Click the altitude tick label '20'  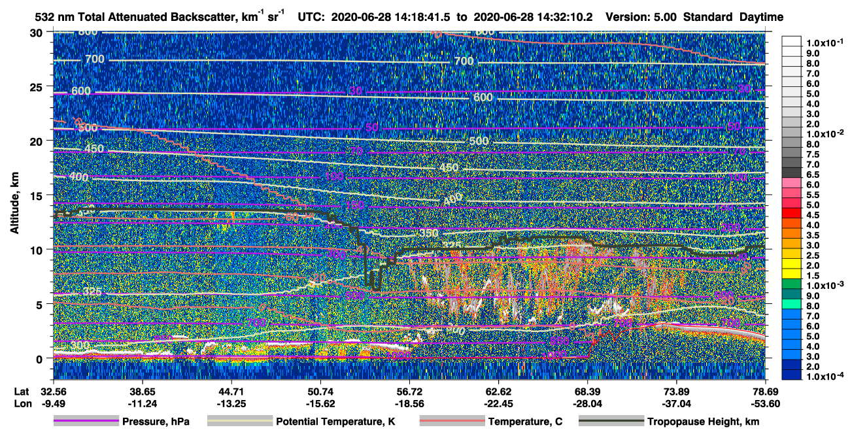point(37,141)
